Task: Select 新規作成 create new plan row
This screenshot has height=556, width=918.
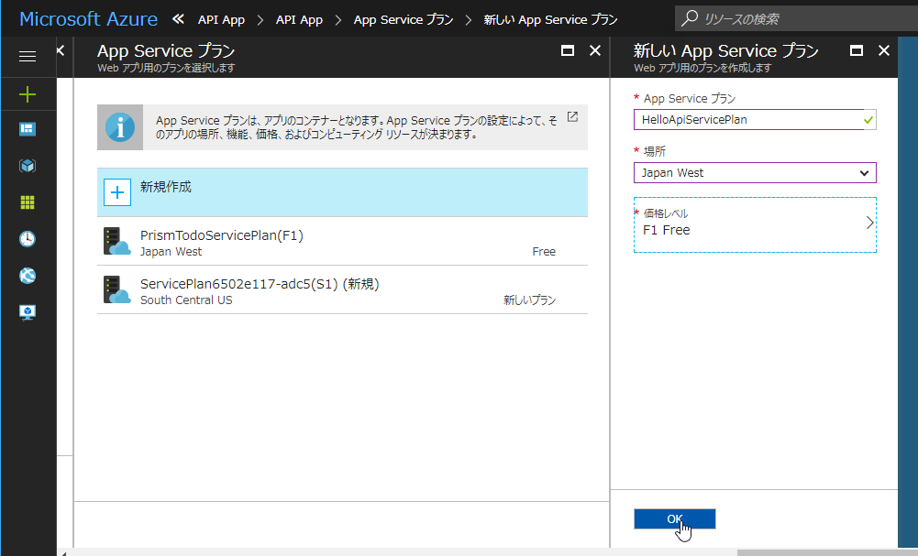Action: pyautogui.click(x=342, y=192)
